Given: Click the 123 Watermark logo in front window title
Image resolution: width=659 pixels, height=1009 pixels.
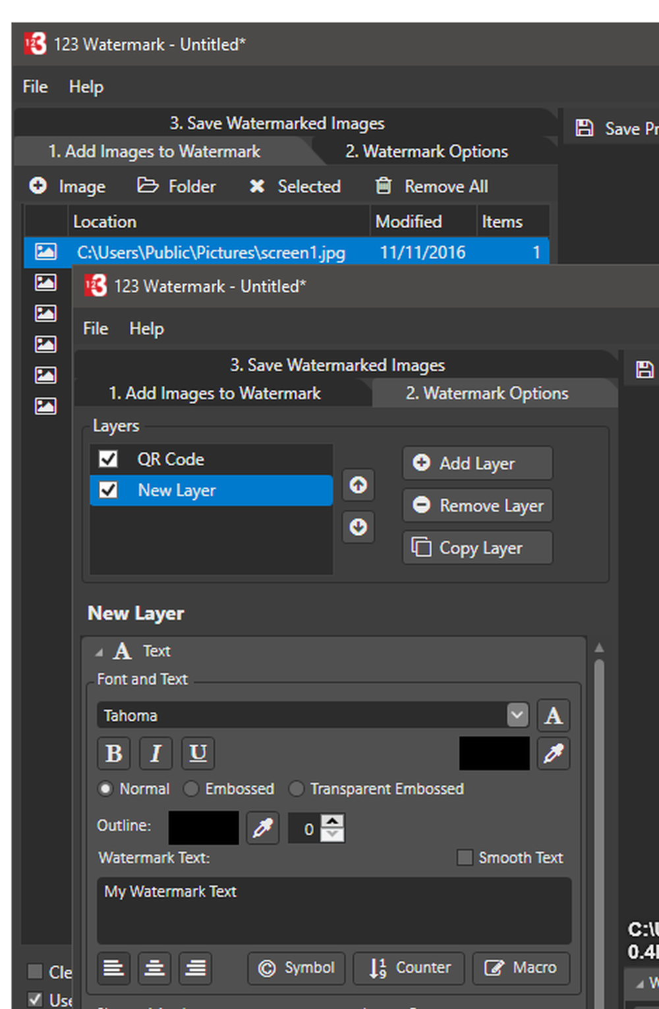Looking at the screenshot, I should pyautogui.click(x=96, y=286).
